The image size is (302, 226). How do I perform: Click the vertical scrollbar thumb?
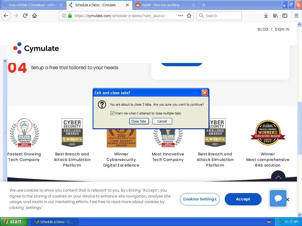(x=299, y=128)
